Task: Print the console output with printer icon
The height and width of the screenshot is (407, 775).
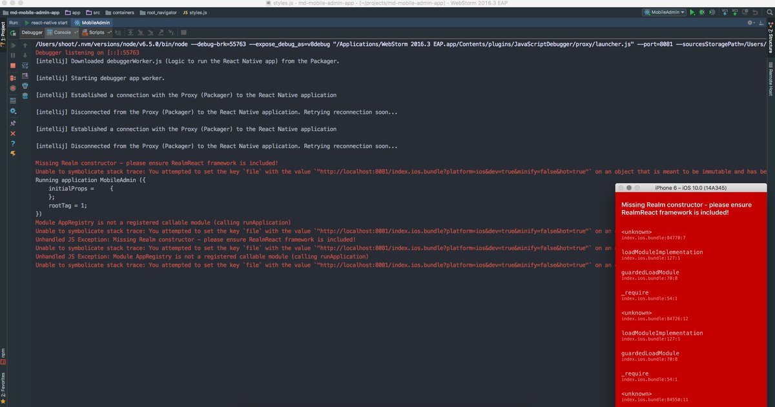Action: (25, 85)
